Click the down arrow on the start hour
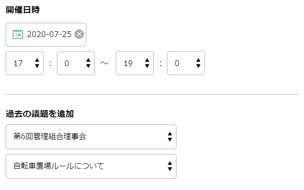Viewport: 304px width, 190px height. point(37,66)
